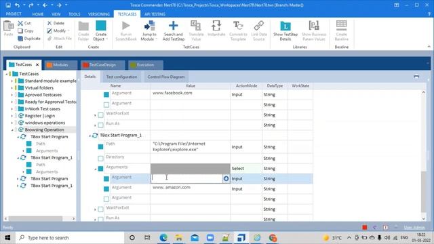Expand the Register | Login test case
434x244 pixels.
pos(12,116)
